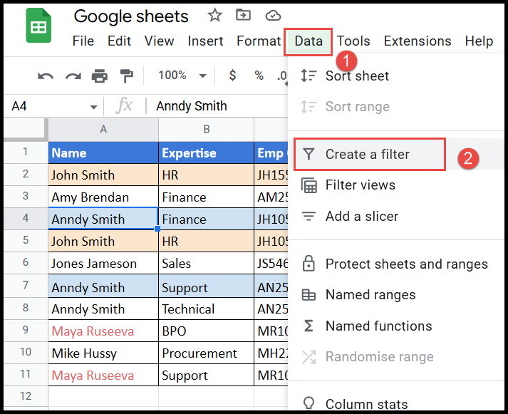Viewport: 508px width, 414px height.
Task: Click the padlock icon for Protect sheets
Action: coord(309,264)
